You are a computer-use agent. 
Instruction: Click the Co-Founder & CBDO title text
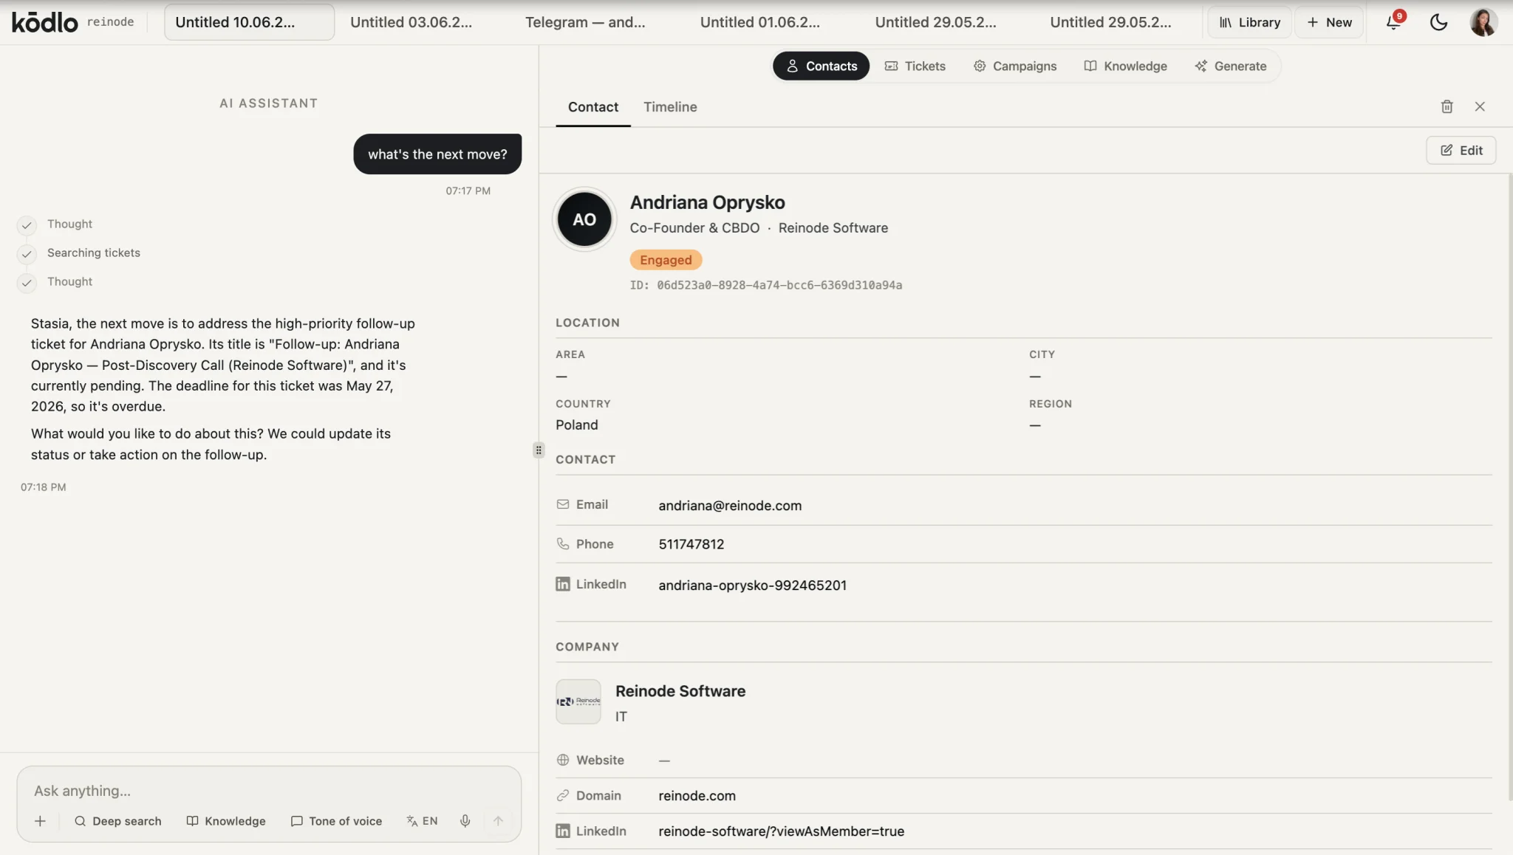[694, 228]
